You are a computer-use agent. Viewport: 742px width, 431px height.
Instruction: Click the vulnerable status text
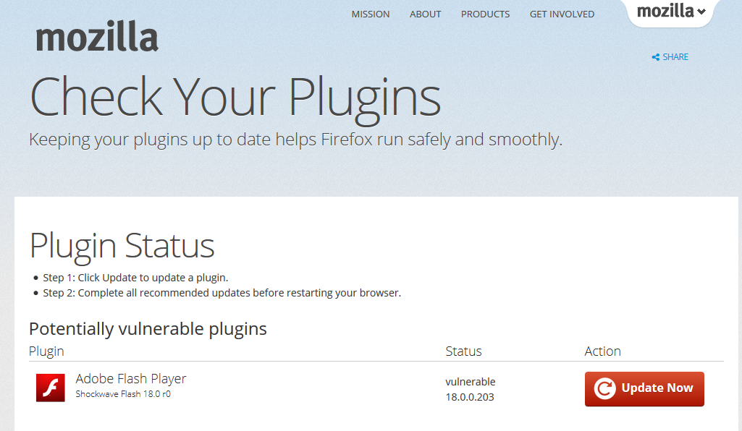[x=471, y=382]
